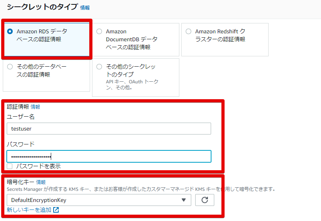Open 情報 link next to シークレットのタイプ
The height and width of the screenshot is (221, 321).
click(x=85, y=8)
